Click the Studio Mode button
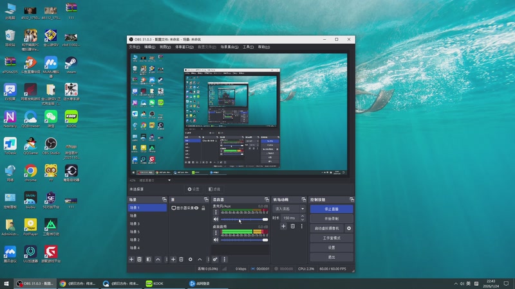 tap(332, 238)
